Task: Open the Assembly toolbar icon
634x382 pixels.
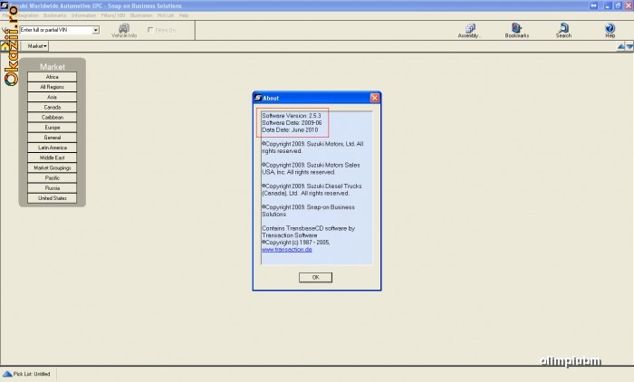Action: coord(469,31)
